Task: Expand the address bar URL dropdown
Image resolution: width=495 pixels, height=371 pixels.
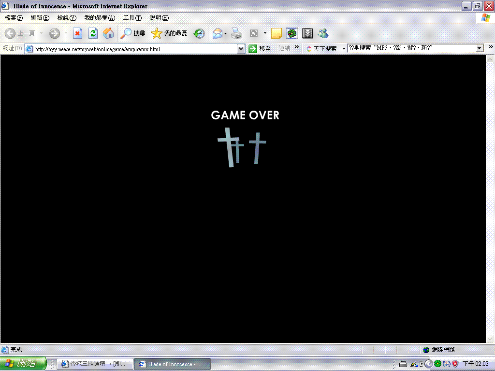Action: [x=241, y=49]
